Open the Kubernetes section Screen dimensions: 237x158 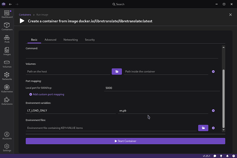click(7, 89)
